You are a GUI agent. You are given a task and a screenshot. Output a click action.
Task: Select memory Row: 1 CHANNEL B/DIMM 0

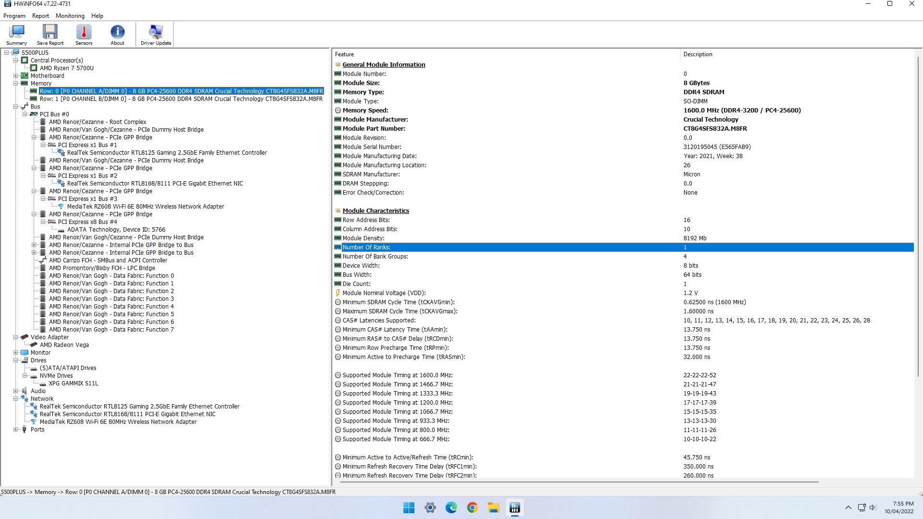181,99
